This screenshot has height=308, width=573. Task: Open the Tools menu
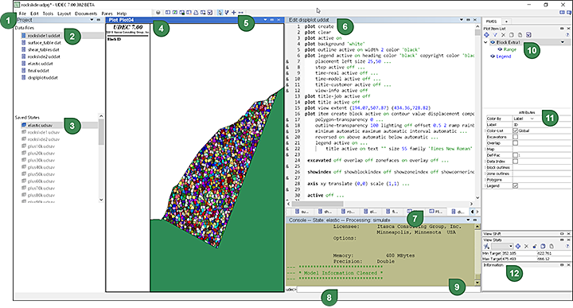(x=48, y=14)
